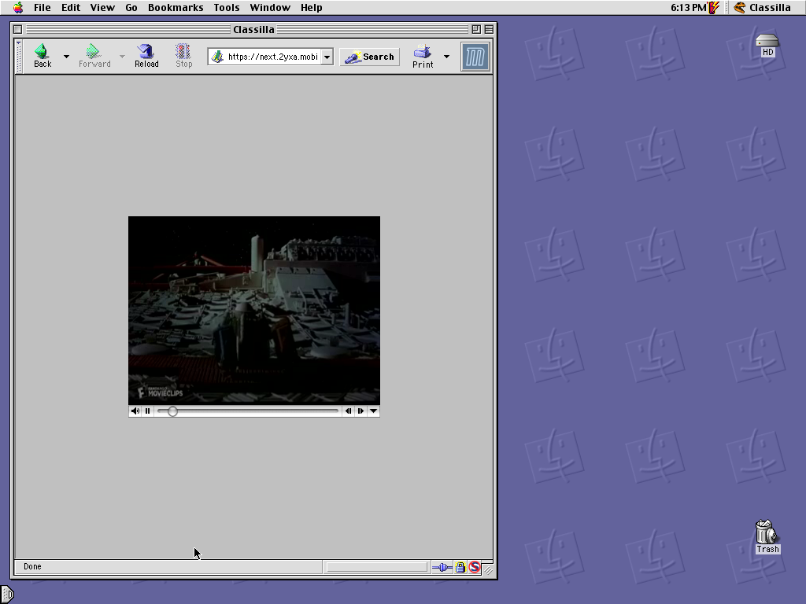Click the status bar progress meter

click(377, 567)
